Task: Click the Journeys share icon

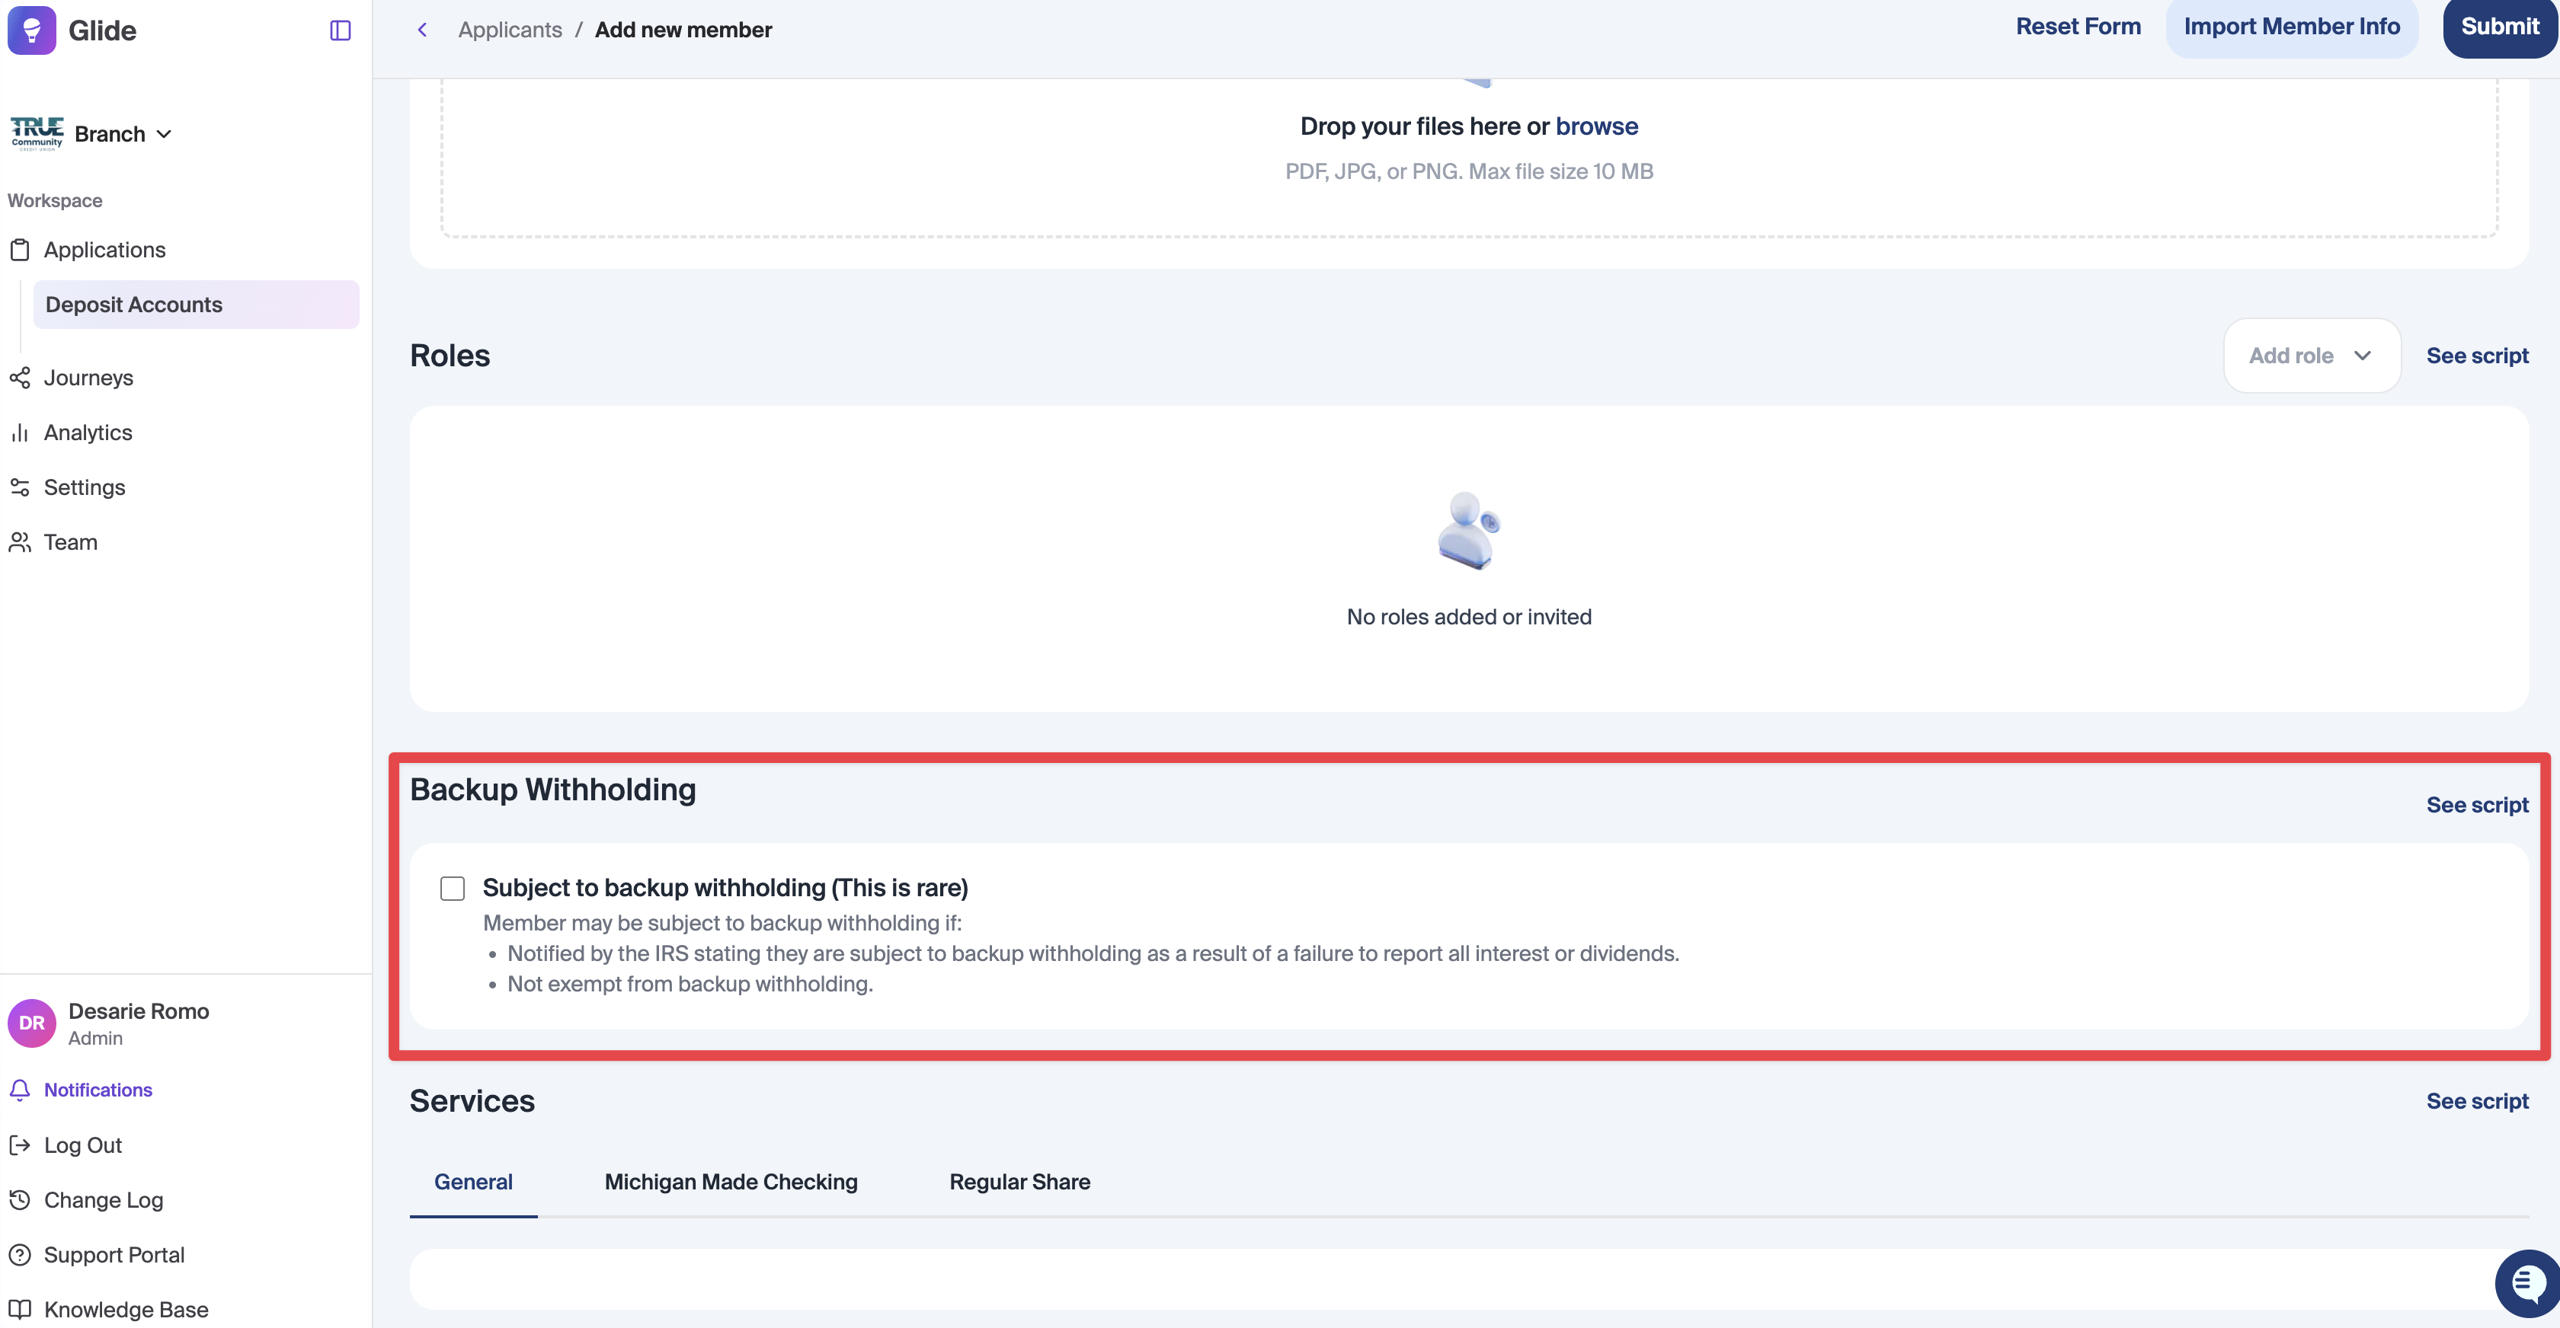Action: click(x=20, y=378)
